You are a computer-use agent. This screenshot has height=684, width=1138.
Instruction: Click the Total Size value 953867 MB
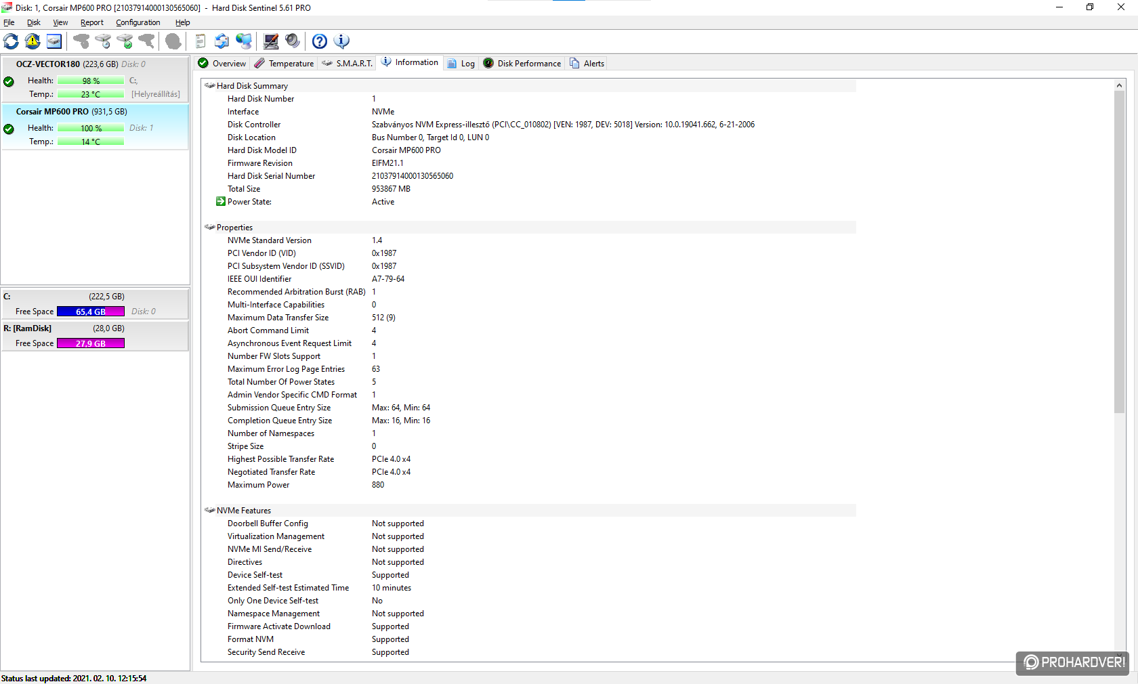pyautogui.click(x=391, y=189)
